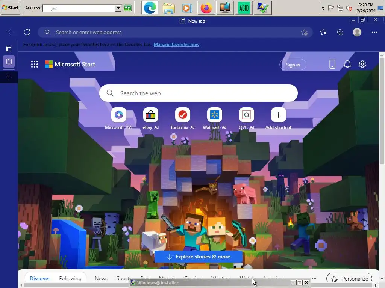Click the Edge back arrow button
385x288 pixels.
pyautogui.click(x=10, y=32)
